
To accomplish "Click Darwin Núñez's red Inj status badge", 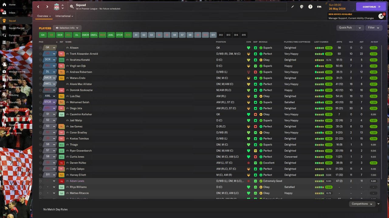I will [61, 163].
